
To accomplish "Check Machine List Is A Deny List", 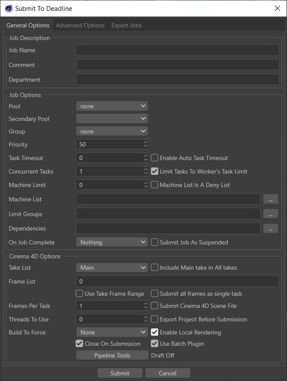I will point(154,185).
